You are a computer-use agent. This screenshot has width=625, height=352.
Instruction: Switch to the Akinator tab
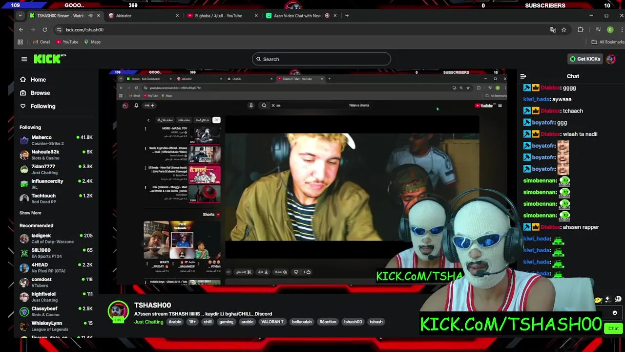point(144,16)
